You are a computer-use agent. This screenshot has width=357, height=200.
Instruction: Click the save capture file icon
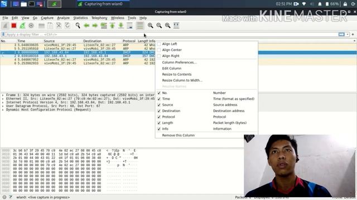50,26
